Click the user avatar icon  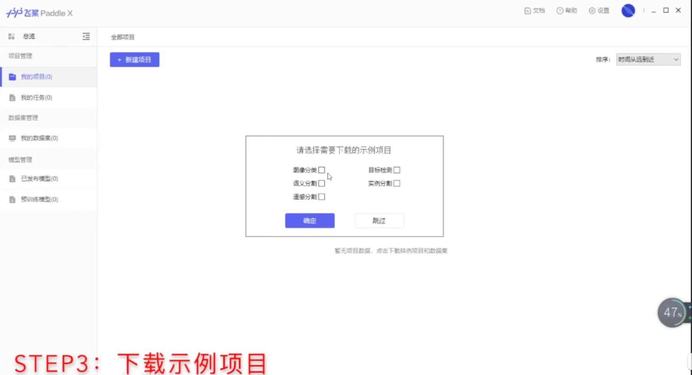coord(628,11)
